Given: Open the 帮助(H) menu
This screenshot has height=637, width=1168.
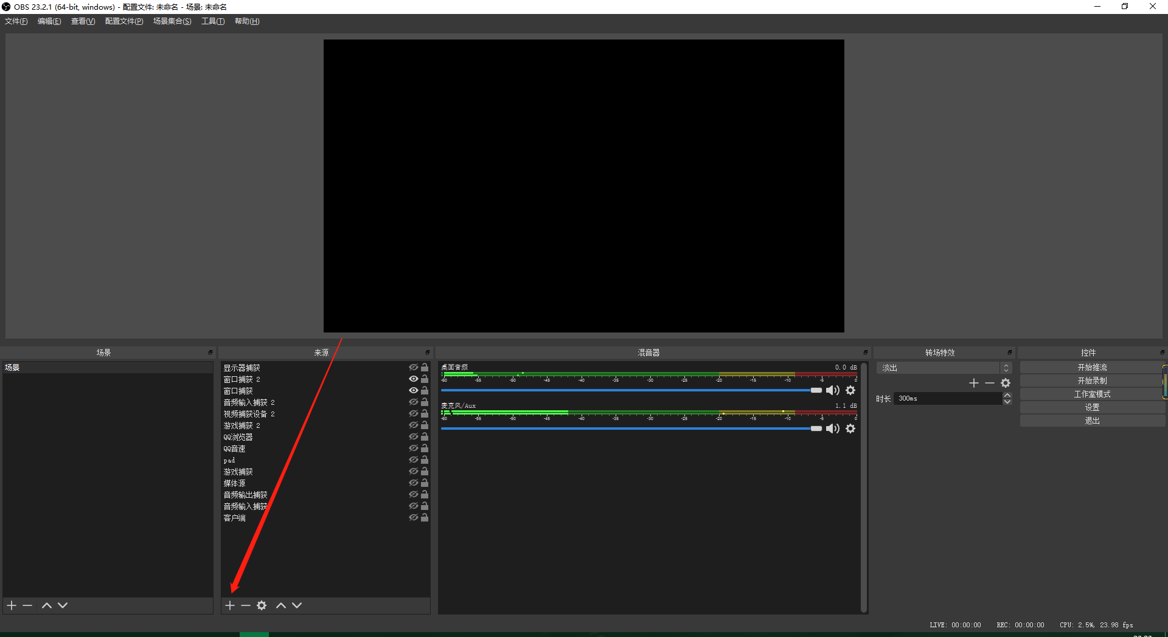Looking at the screenshot, I should 247,21.
